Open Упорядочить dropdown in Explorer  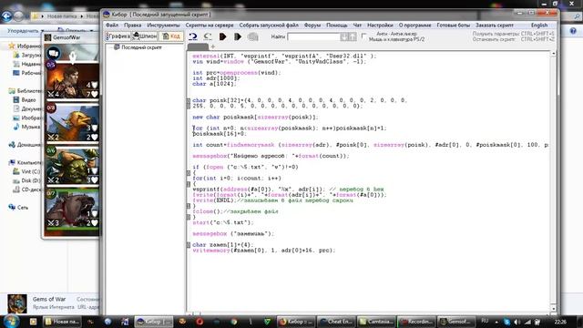tap(26, 31)
